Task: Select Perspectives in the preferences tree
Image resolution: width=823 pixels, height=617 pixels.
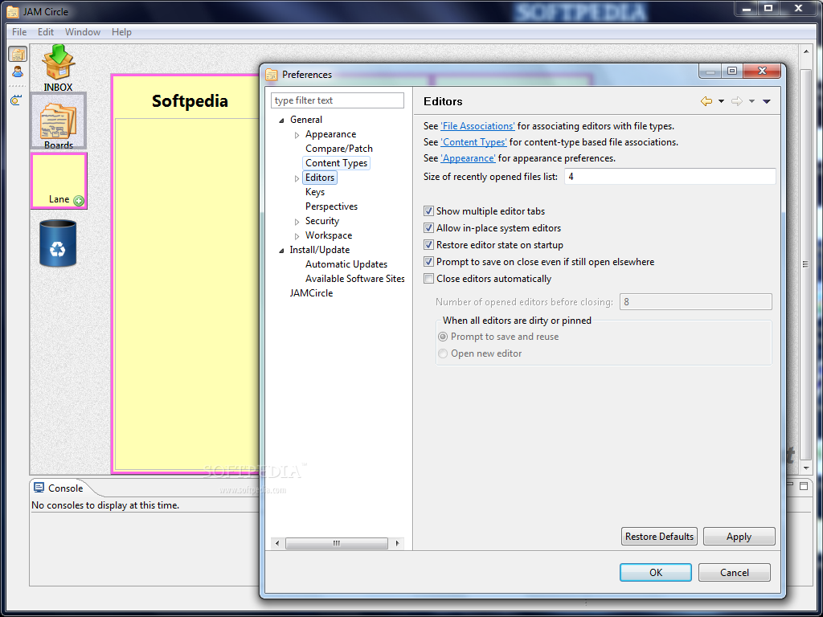Action: pos(332,206)
